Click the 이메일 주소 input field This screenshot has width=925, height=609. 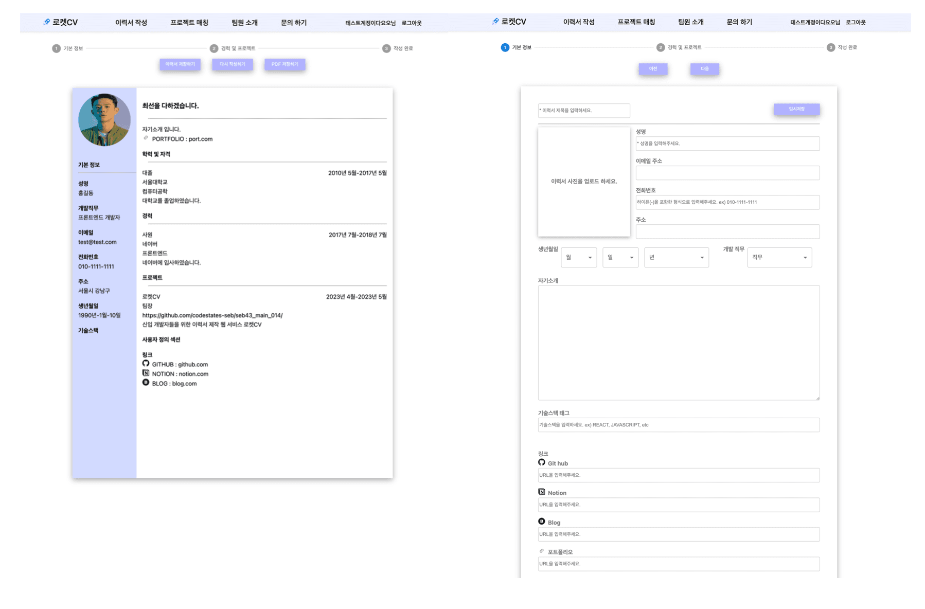point(727,173)
